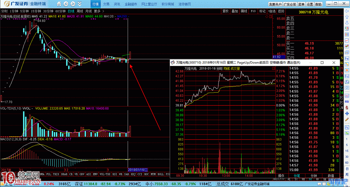The width and height of the screenshot is (350, 187).
Task: Click the 画线 drawing tool button
Action: pyautogui.click(x=244, y=11)
